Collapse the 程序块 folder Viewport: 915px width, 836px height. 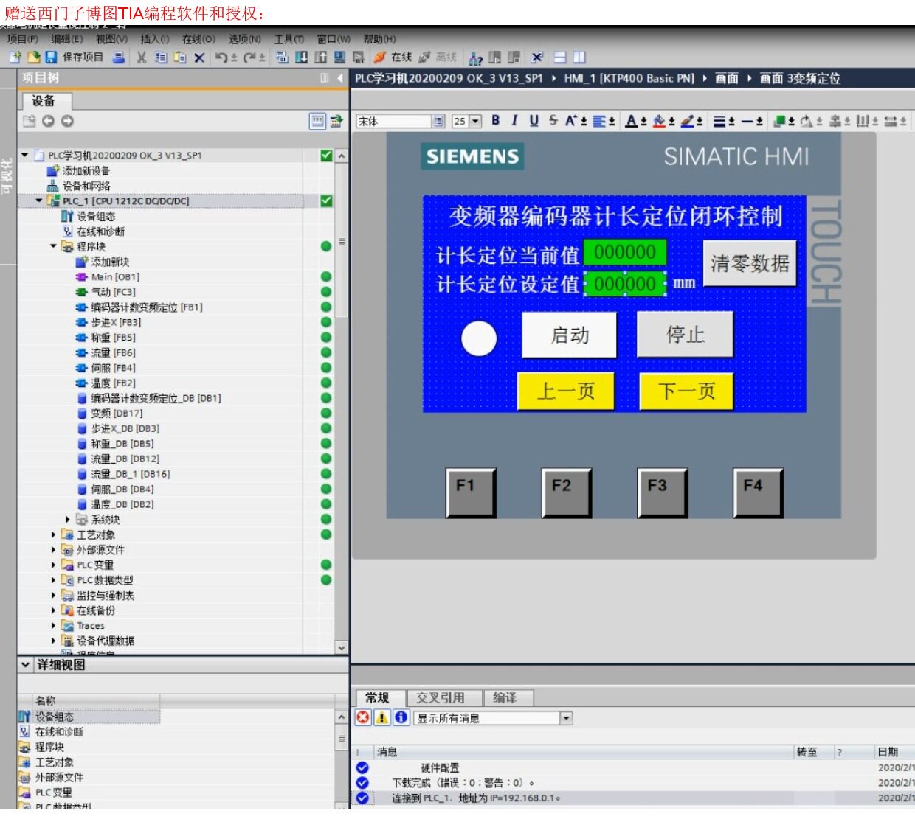[53, 246]
